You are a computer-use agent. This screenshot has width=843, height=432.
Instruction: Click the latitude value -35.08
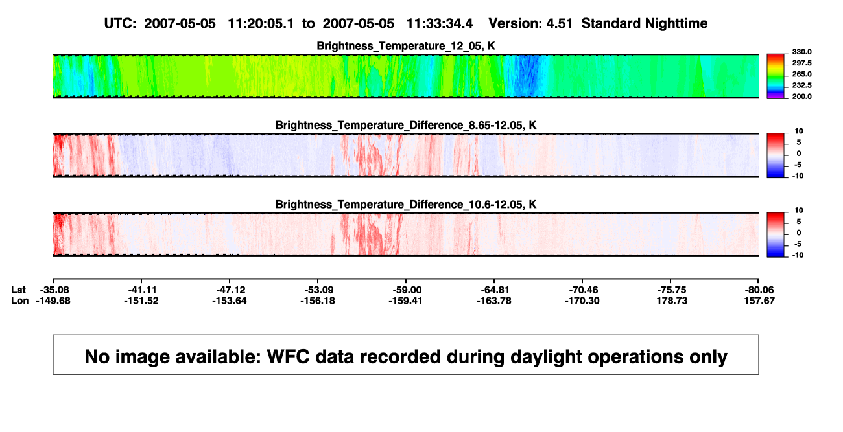point(53,290)
